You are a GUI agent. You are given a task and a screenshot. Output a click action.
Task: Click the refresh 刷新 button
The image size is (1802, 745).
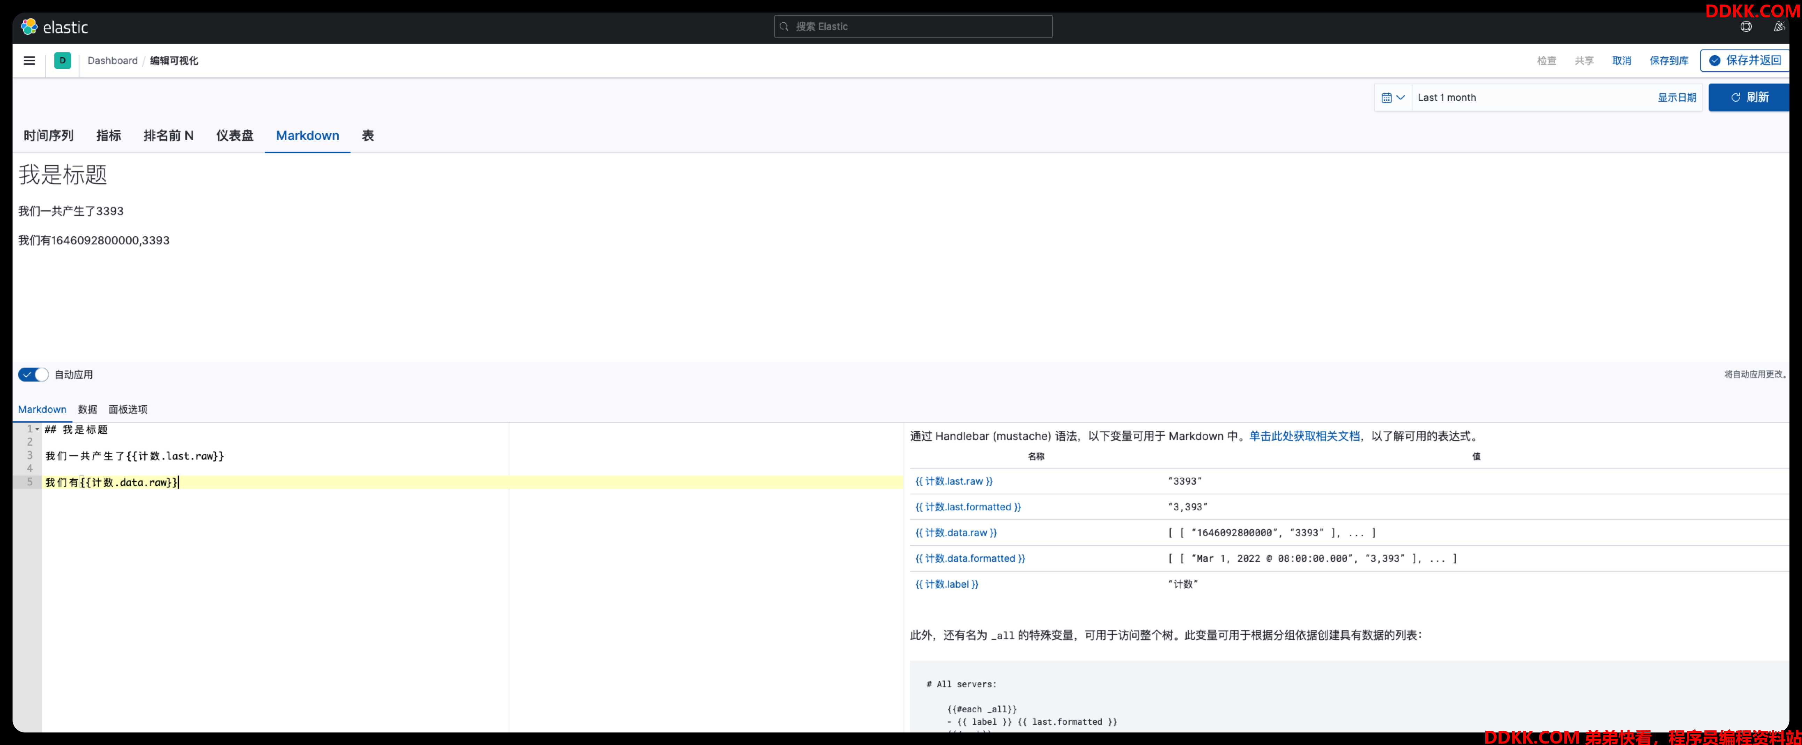pos(1749,98)
